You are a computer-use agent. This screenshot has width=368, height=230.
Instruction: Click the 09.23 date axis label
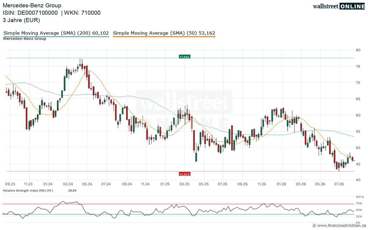point(10,184)
